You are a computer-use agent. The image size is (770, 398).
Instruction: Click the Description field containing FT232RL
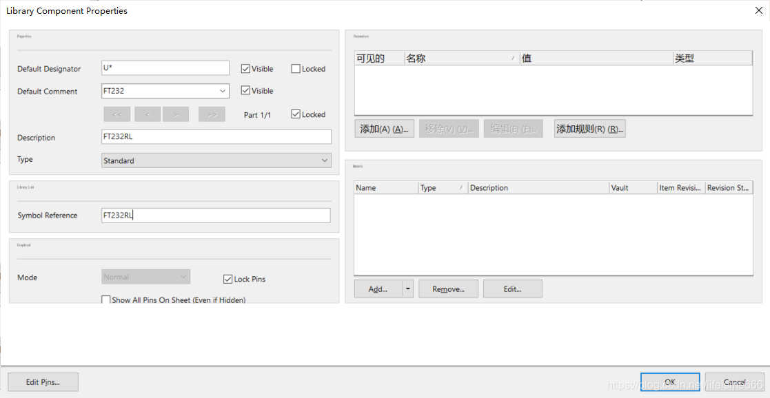coord(216,137)
